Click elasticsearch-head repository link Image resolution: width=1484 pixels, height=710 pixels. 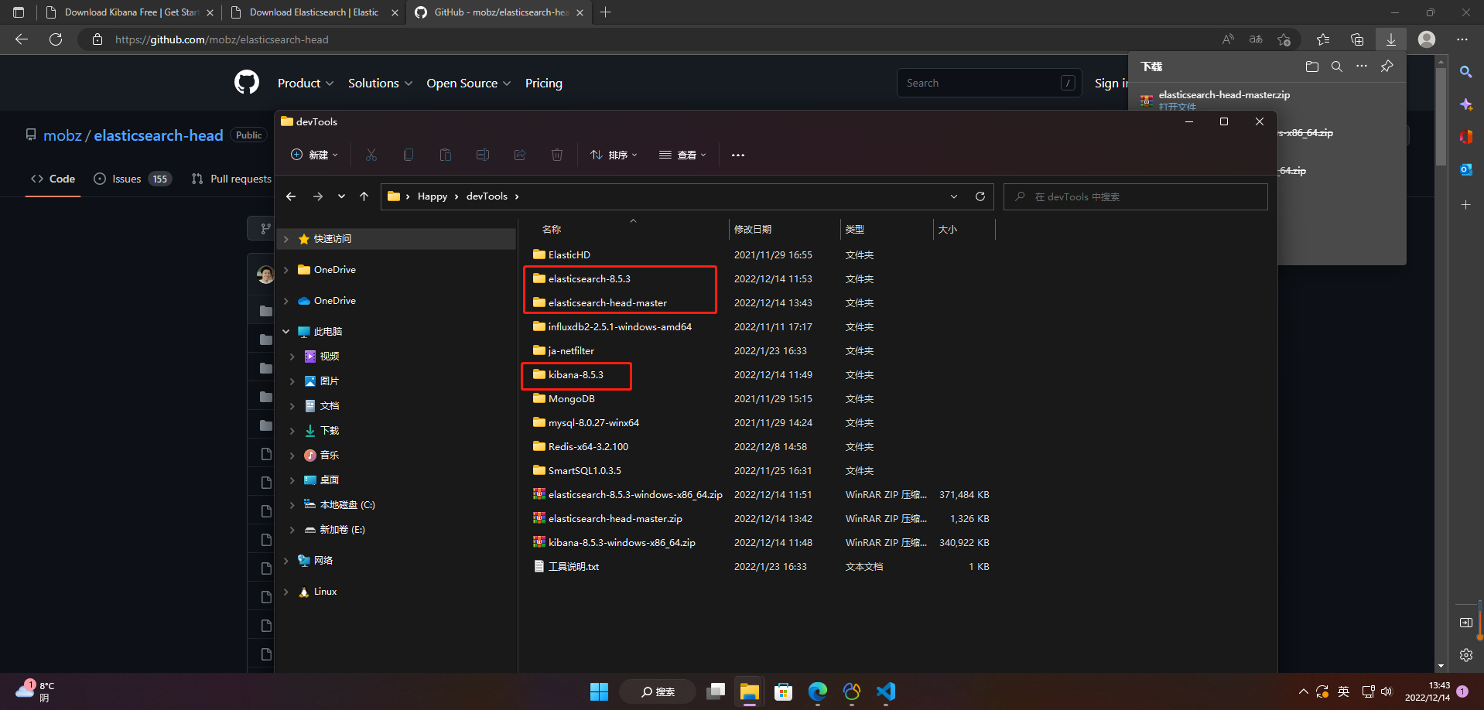(159, 135)
